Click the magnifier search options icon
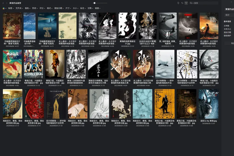The height and width of the screenshot is (156, 234). click(191, 3)
